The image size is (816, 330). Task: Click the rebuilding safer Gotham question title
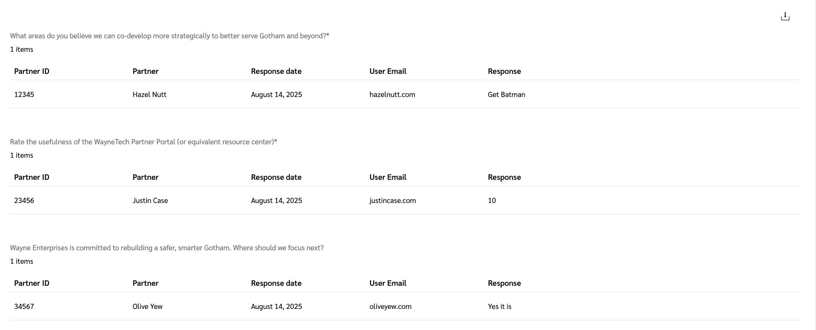pyautogui.click(x=167, y=248)
